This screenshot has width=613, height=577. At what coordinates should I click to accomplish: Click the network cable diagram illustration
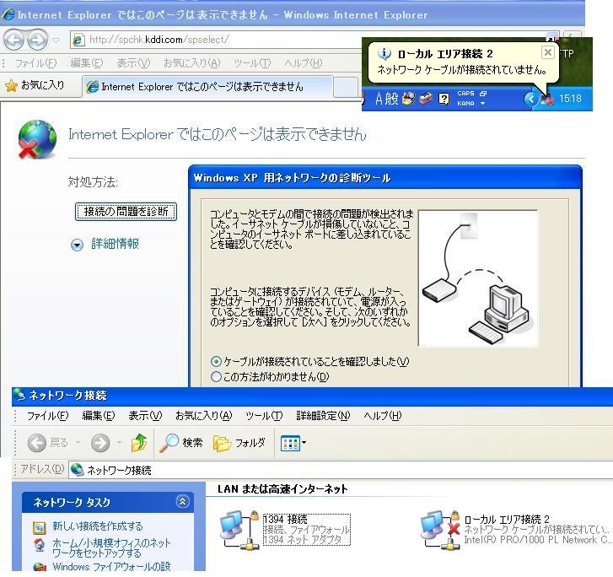(x=478, y=278)
